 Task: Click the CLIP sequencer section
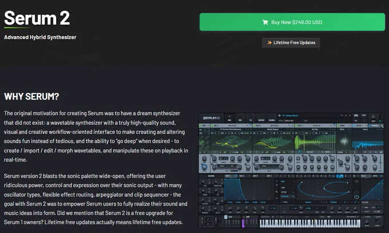232,222
